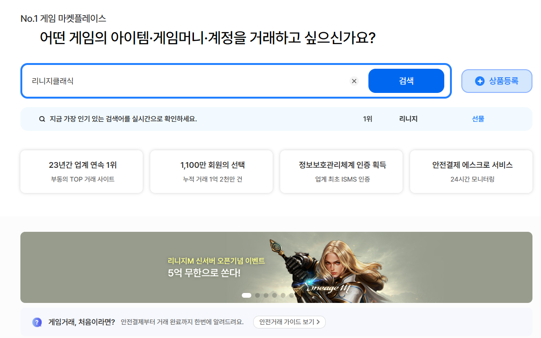Click the 1위 rank label
This screenshot has width=541, height=338.
click(x=367, y=119)
